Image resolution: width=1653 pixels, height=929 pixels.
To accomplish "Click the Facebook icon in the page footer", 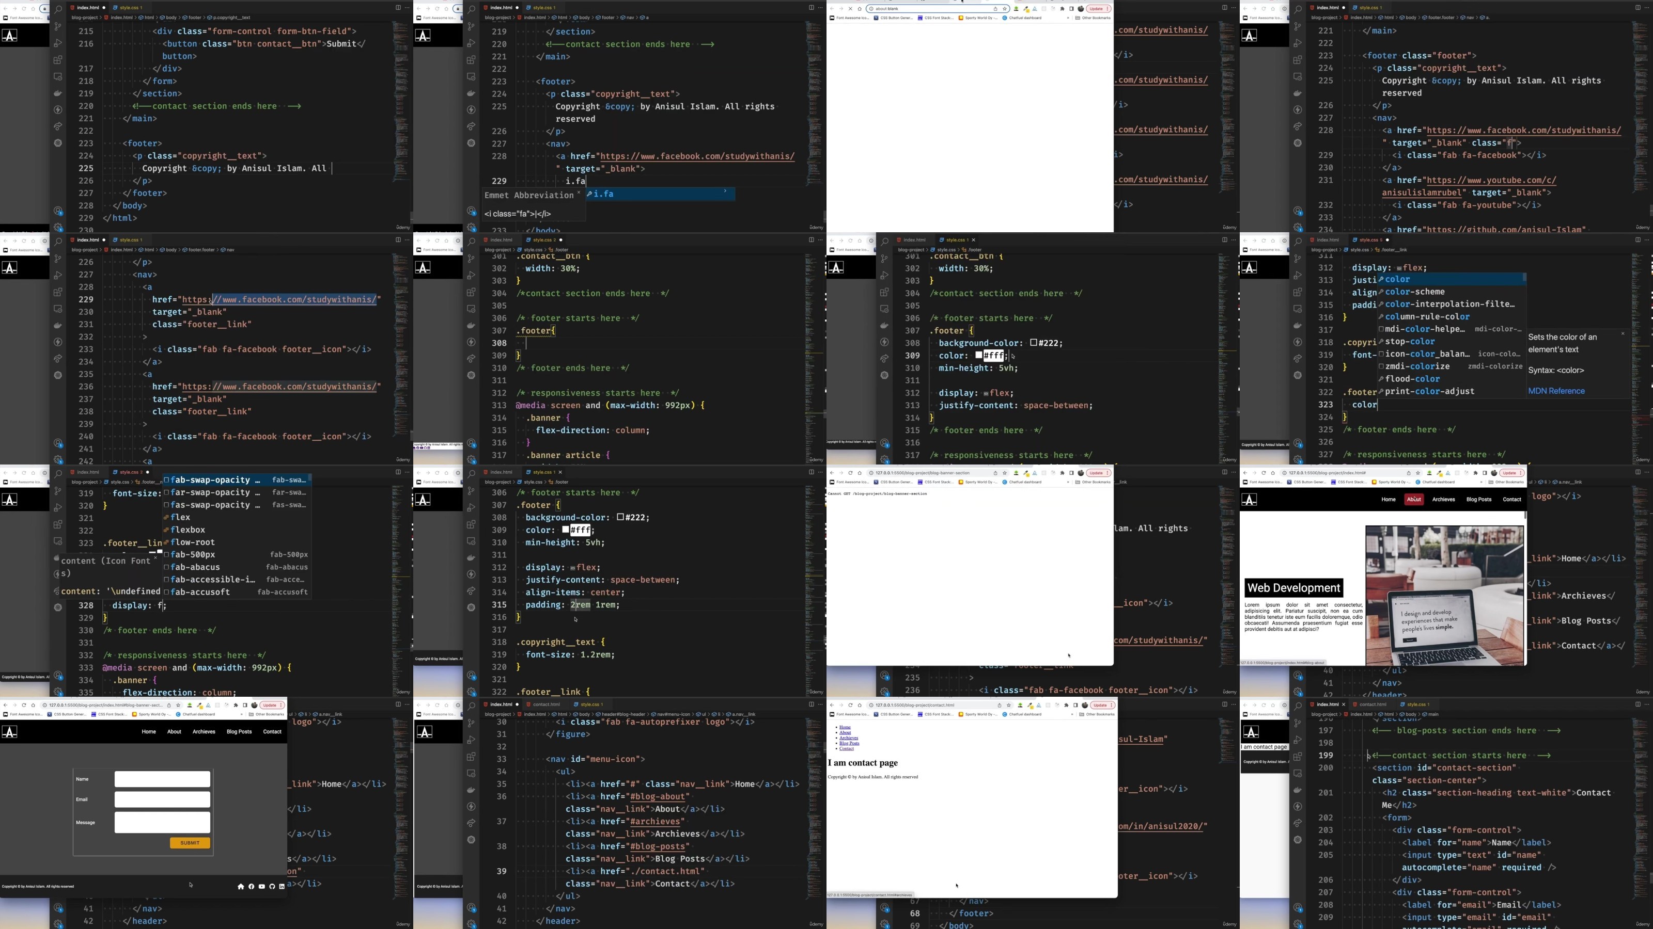I will click(x=252, y=887).
